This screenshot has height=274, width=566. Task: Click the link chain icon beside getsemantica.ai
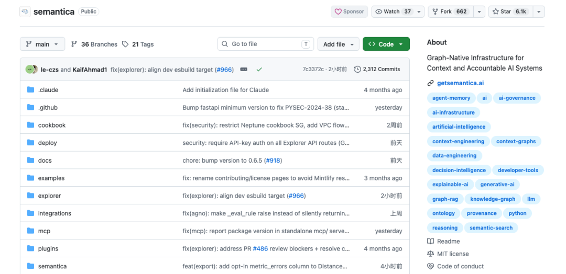(430, 83)
